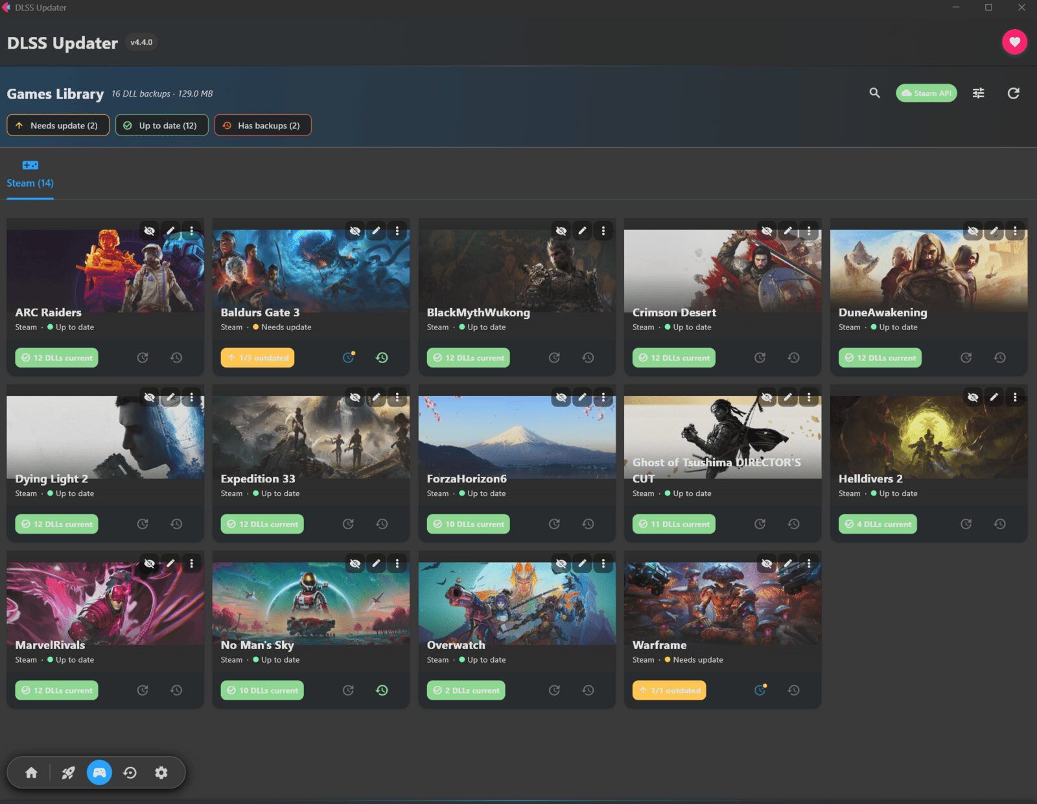Open more options for Warframe
The image size is (1037, 804).
coord(809,563)
